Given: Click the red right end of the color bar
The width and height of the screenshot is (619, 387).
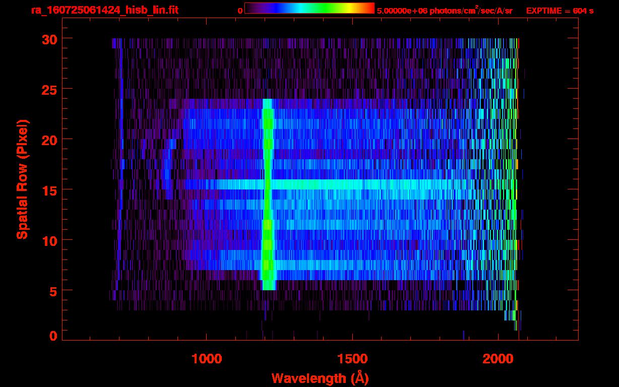Looking at the screenshot, I should (x=370, y=8).
